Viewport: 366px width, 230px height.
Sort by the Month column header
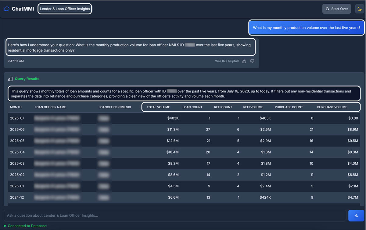click(16, 107)
